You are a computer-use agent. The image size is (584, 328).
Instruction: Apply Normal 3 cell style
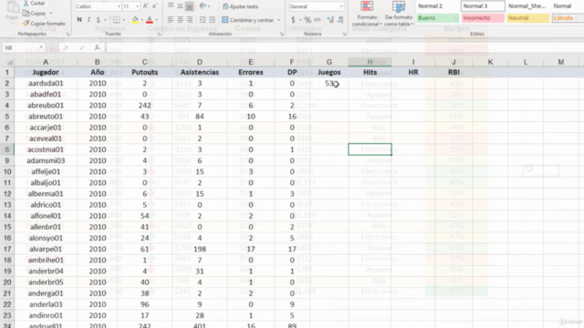[483, 6]
